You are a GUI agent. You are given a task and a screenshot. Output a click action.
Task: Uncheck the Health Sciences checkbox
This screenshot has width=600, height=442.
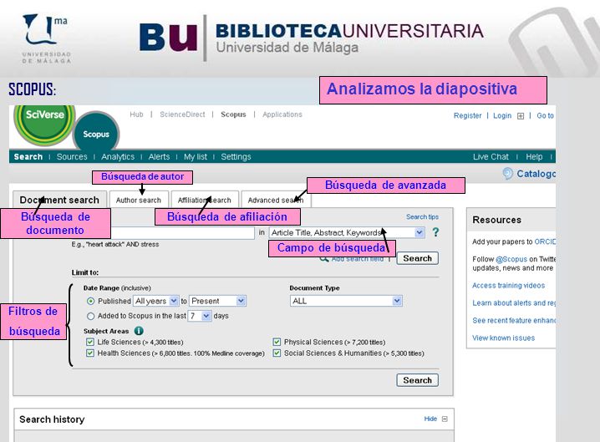pyautogui.click(x=90, y=353)
